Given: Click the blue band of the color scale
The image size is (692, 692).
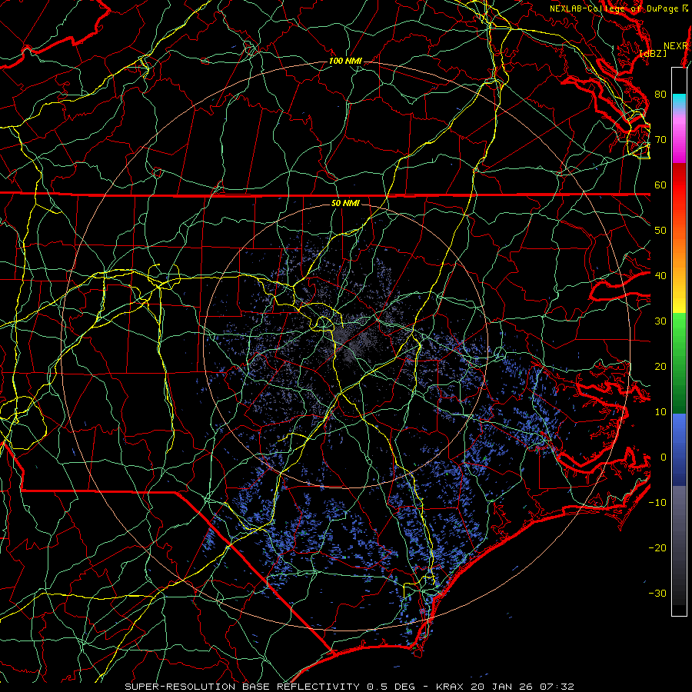Looking at the screenshot, I should point(679,450).
